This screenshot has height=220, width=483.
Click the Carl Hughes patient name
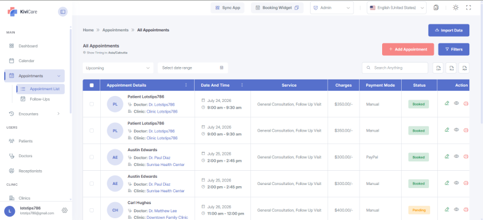(139, 203)
